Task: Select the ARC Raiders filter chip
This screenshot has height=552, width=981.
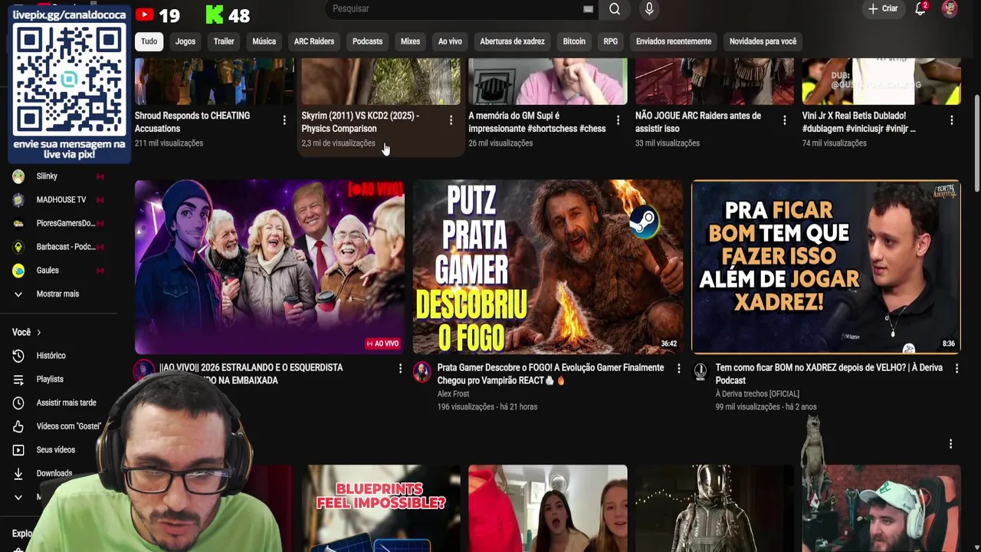Action: click(x=314, y=41)
